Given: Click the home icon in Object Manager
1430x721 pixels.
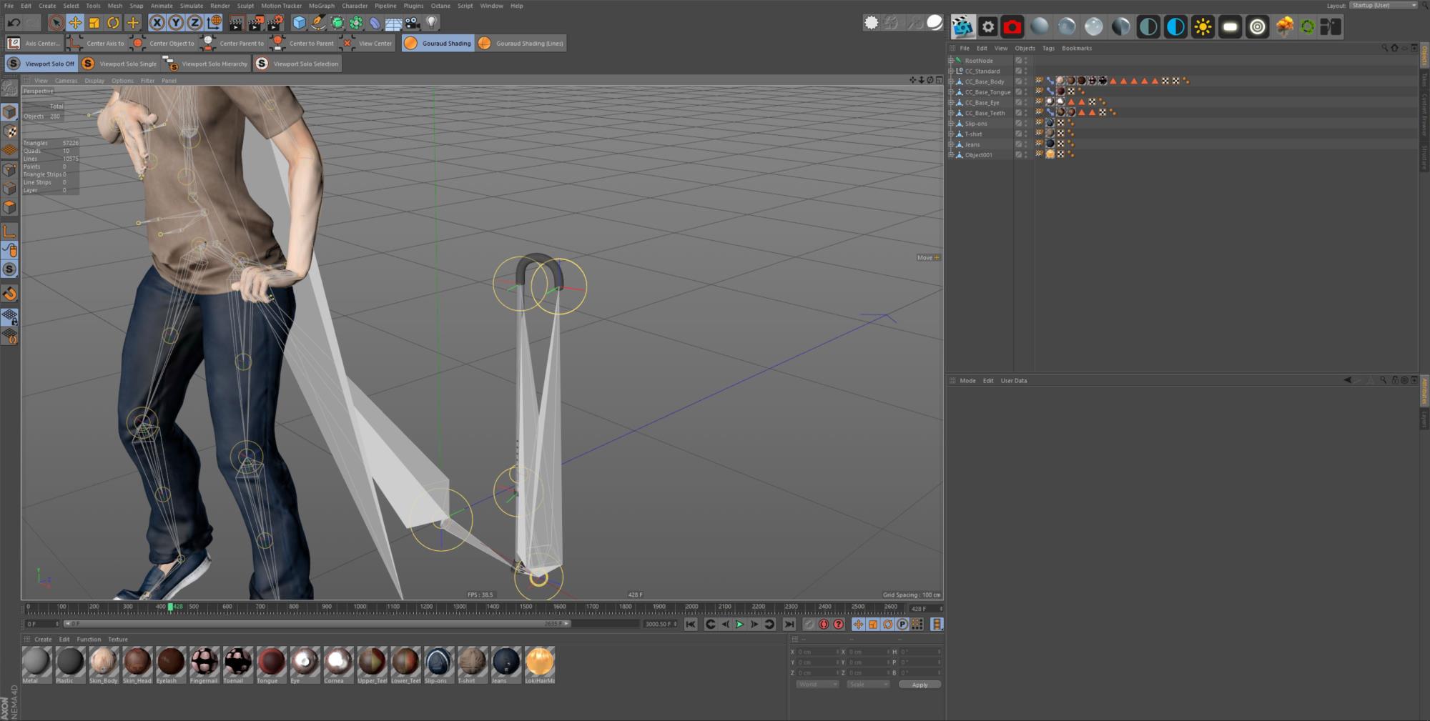Looking at the screenshot, I should (x=1394, y=48).
